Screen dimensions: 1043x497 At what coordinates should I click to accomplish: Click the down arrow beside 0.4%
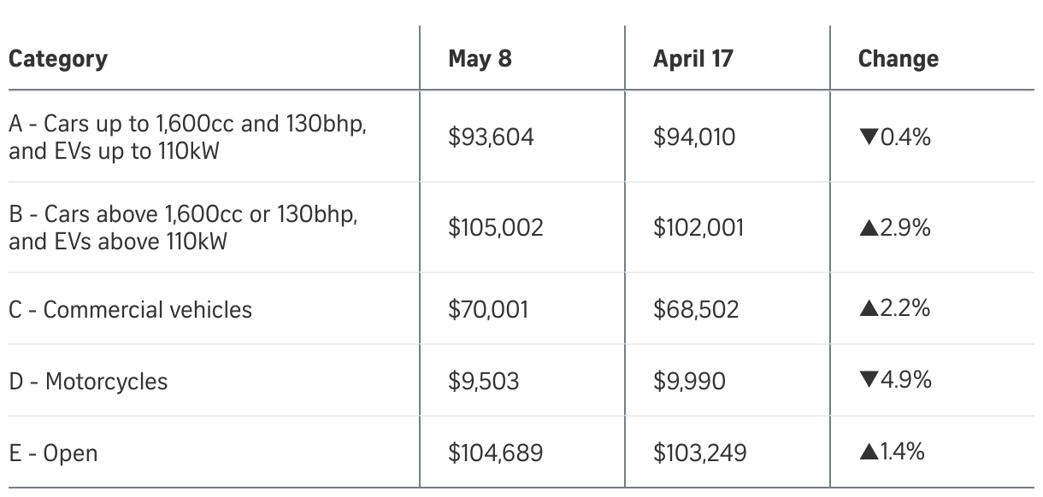868,137
